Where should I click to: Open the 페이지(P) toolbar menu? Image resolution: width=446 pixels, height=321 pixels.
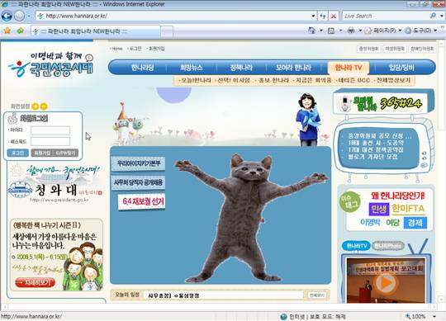click(383, 31)
